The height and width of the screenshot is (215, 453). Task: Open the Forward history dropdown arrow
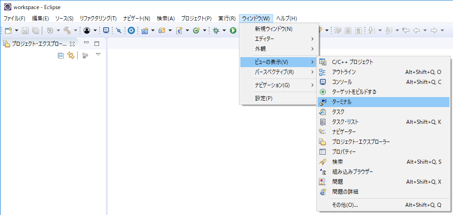(442, 30)
